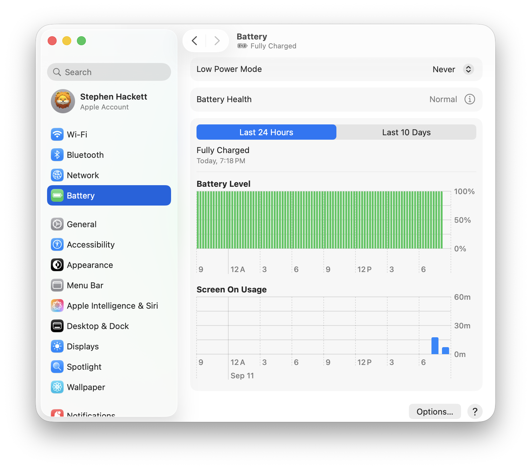This screenshot has height=469, width=531.
Task: Click the Apple Intelligence & Siri icon
Action: coord(57,305)
